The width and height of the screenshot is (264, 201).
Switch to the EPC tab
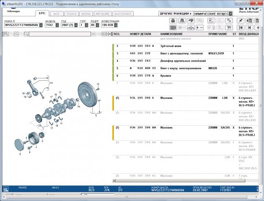tap(42, 13)
